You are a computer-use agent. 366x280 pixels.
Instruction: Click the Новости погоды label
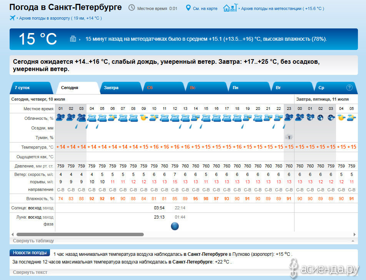30,253
